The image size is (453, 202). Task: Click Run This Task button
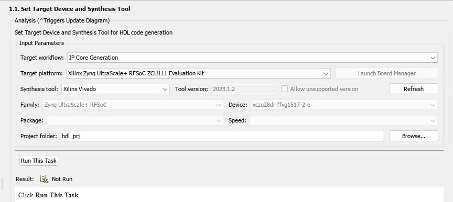click(x=39, y=161)
